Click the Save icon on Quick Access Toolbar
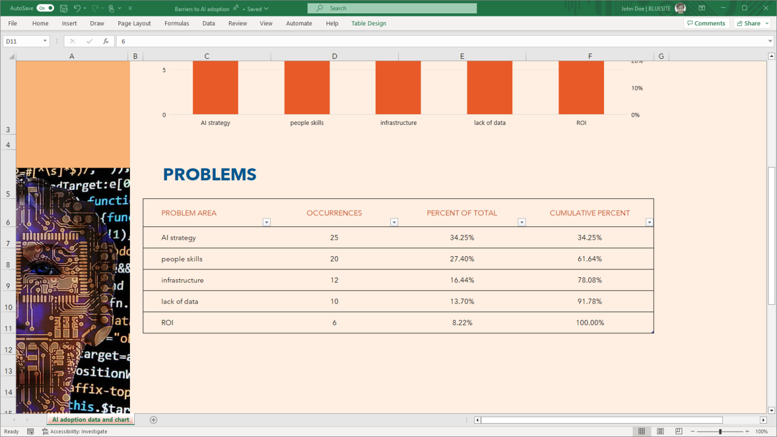The width and height of the screenshot is (777, 437). 64,8
